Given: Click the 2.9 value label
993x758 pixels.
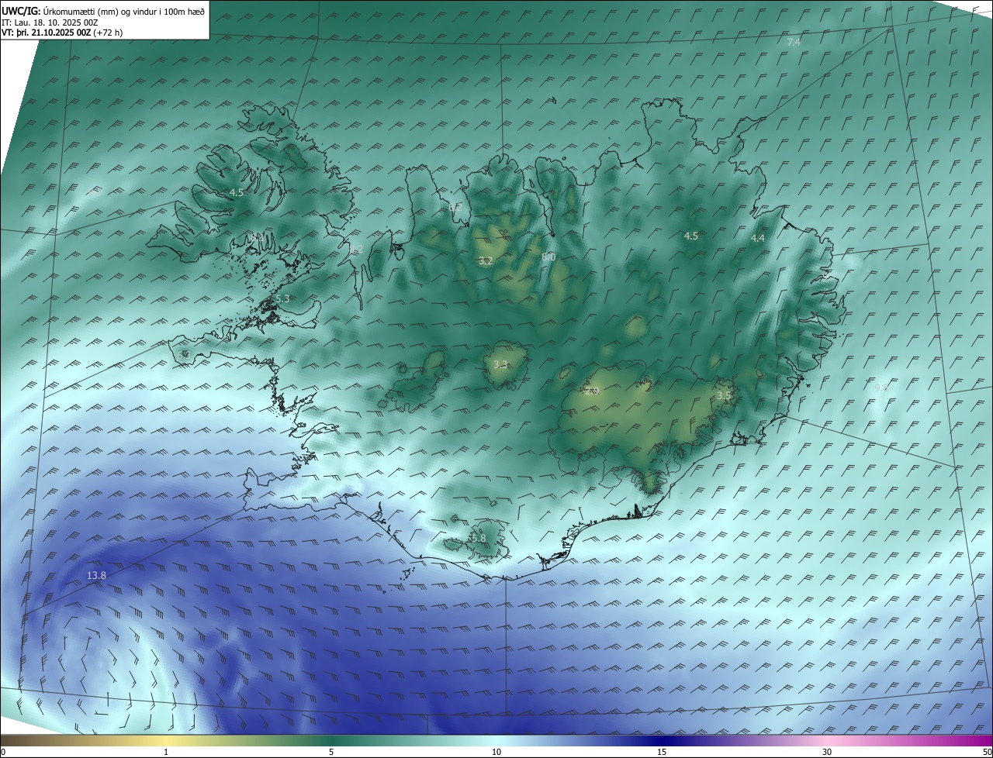Looking at the screenshot, I should (x=592, y=391).
